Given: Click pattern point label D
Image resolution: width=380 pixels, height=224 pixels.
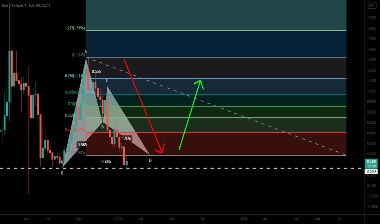Looking at the screenshot, I should 150,160.
